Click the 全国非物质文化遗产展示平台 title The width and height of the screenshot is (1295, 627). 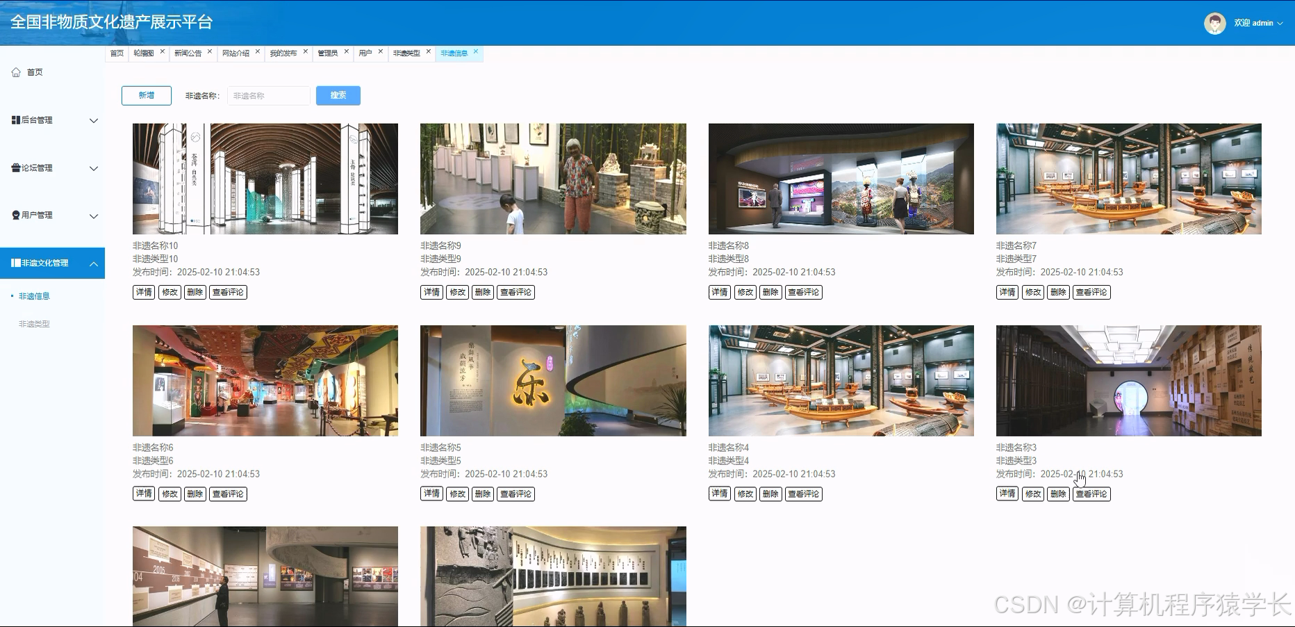click(111, 22)
